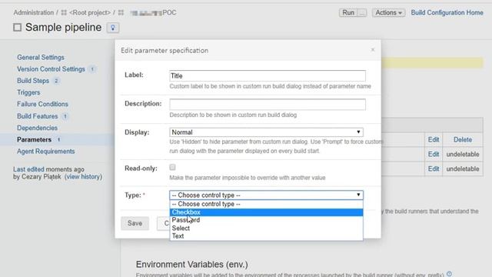Open General Settings in the sidebar
The width and height of the screenshot is (492, 277).
pyautogui.click(x=41, y=58)
